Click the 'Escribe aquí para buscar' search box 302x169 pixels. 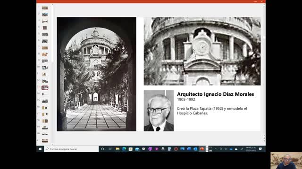tap(71, 149)
